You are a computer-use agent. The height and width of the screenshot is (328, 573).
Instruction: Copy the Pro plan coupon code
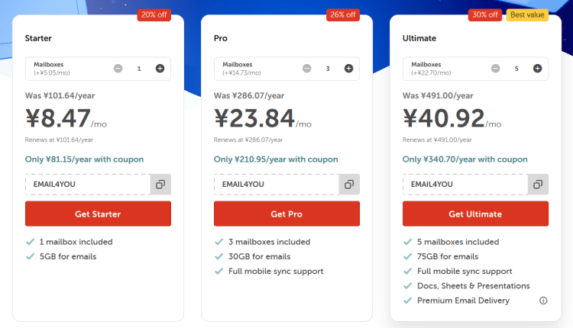click(349, 185)
